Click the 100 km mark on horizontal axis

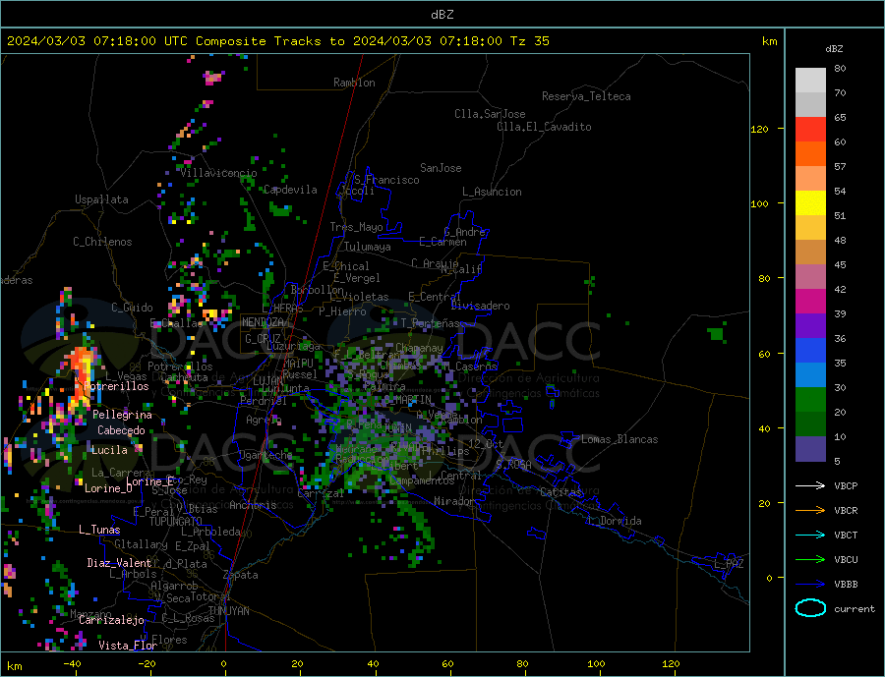597,663
